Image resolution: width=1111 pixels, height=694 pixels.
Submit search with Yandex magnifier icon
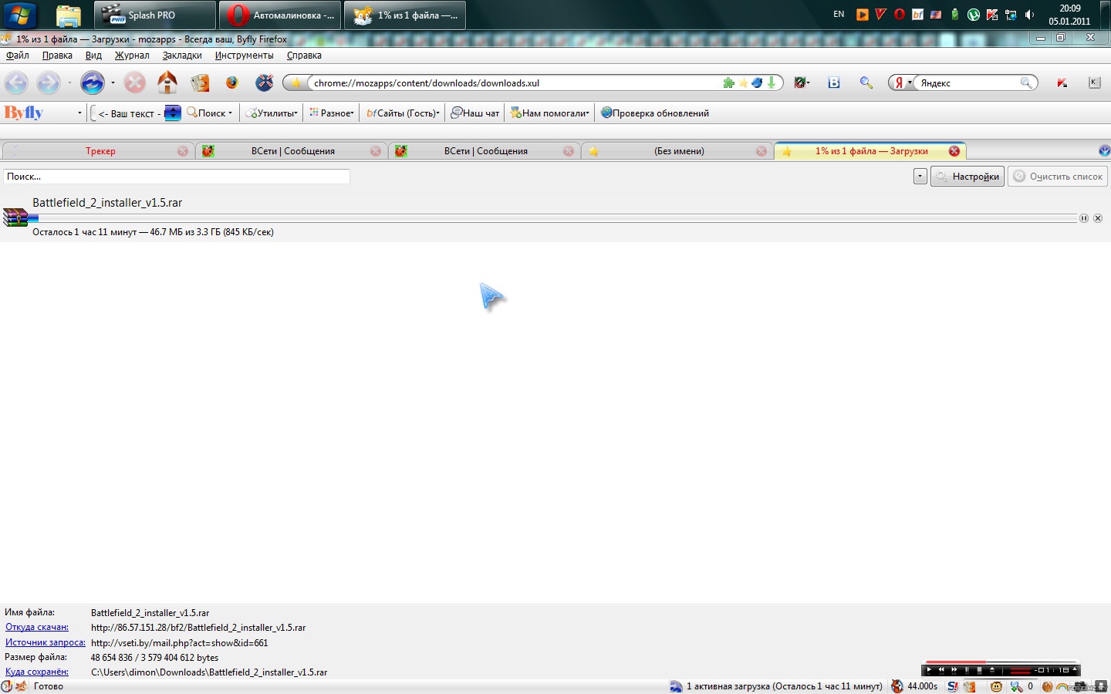click(x=1027, y=83)
